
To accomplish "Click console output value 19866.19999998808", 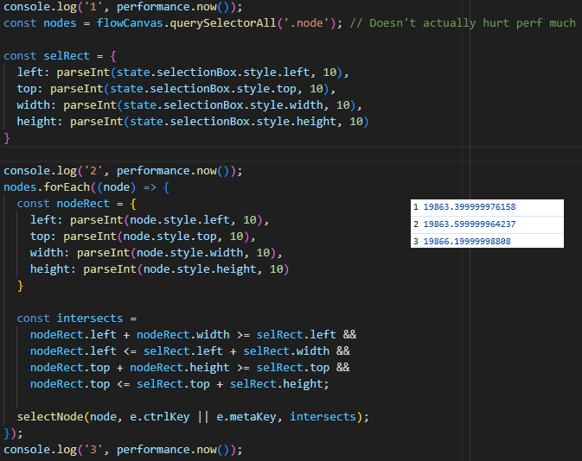I will [467, 241].
